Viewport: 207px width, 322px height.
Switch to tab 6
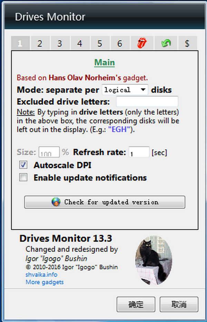click(x=120, y=43)
